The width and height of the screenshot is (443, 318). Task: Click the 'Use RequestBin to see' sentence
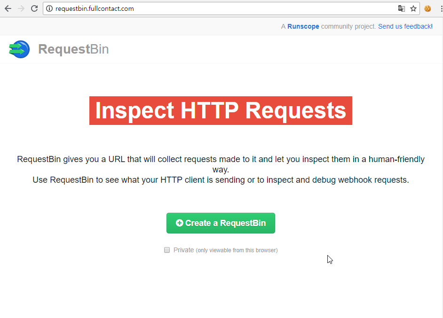click(x=221, y=180)
